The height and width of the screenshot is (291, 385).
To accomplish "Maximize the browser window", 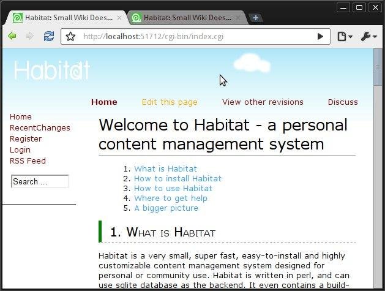I will [359, 7].
